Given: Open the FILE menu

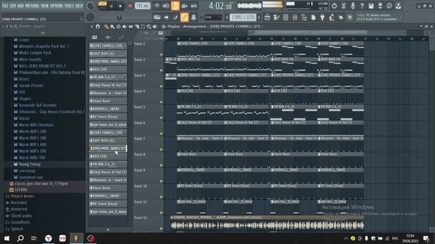Looking at the screenshot, I should pos(5,5).
